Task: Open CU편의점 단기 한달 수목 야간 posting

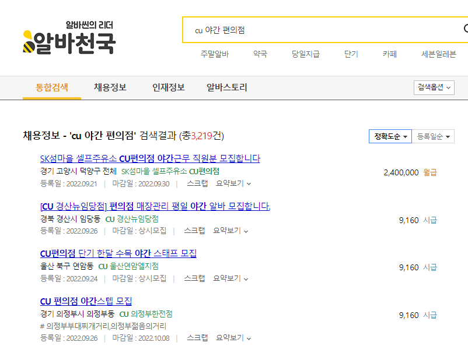Action: (118, 253)
